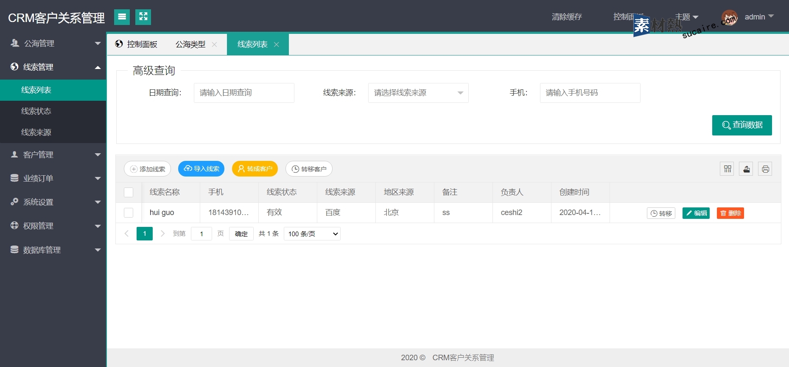Toggle the select-all header checkbox
Viewport: 789px width, 367px height.
129,193
